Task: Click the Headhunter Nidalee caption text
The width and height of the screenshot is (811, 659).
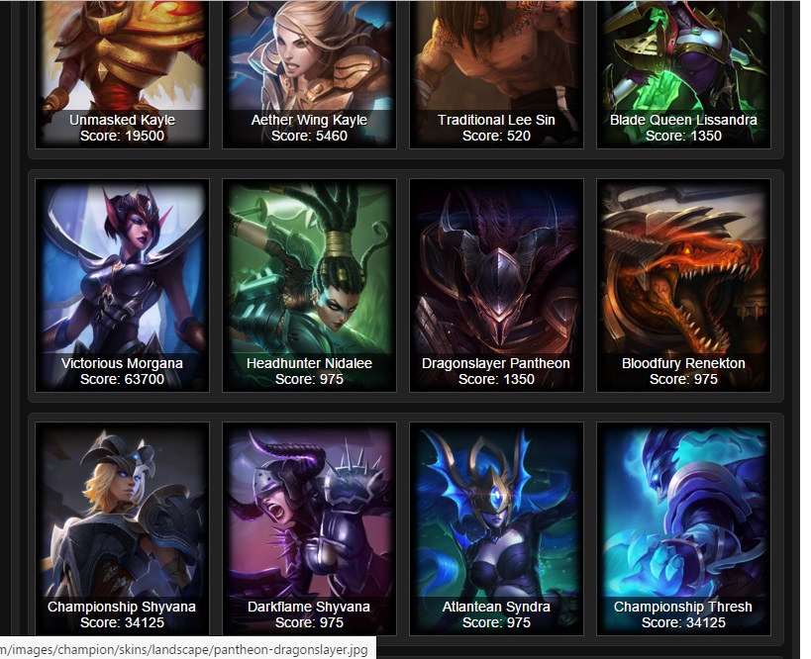Action: pyautogui.click(x=309, y=363)
